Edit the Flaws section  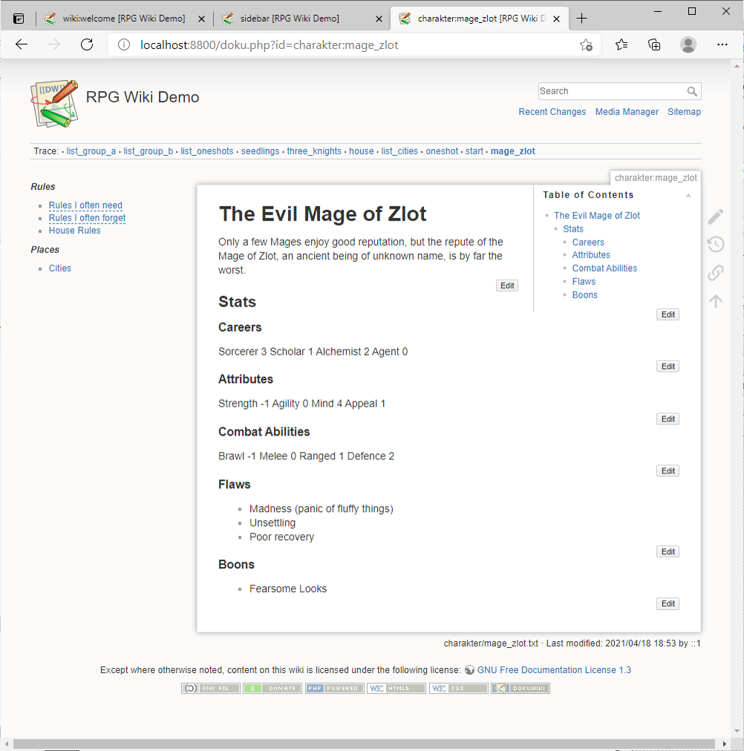[668, 552]
